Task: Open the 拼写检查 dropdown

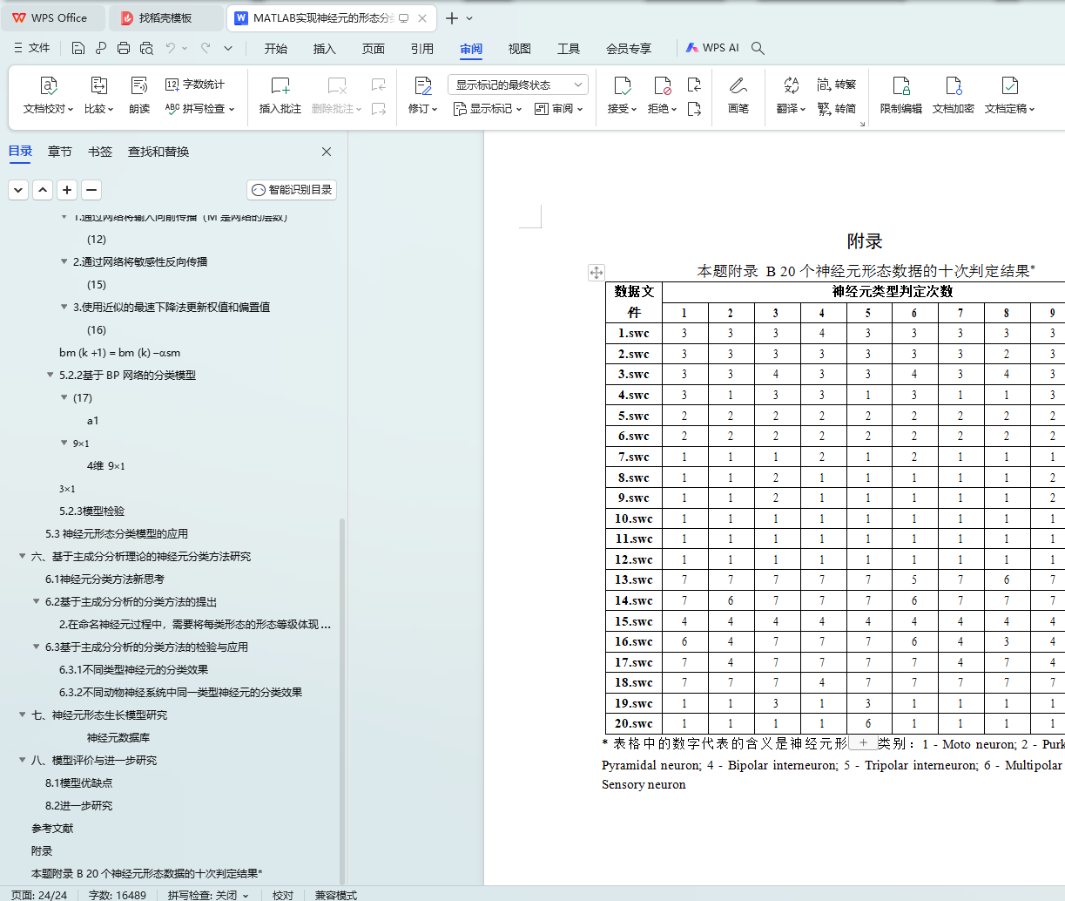Action: point(199,109)
